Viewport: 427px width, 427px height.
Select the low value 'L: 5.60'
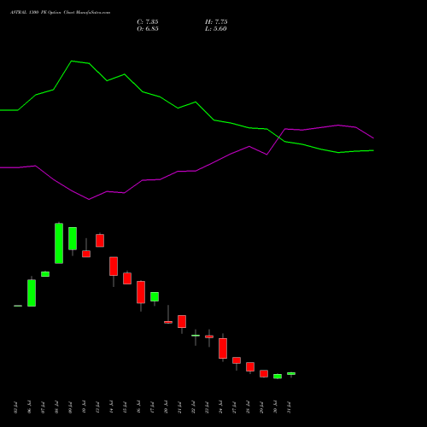[x=216, y=29]
